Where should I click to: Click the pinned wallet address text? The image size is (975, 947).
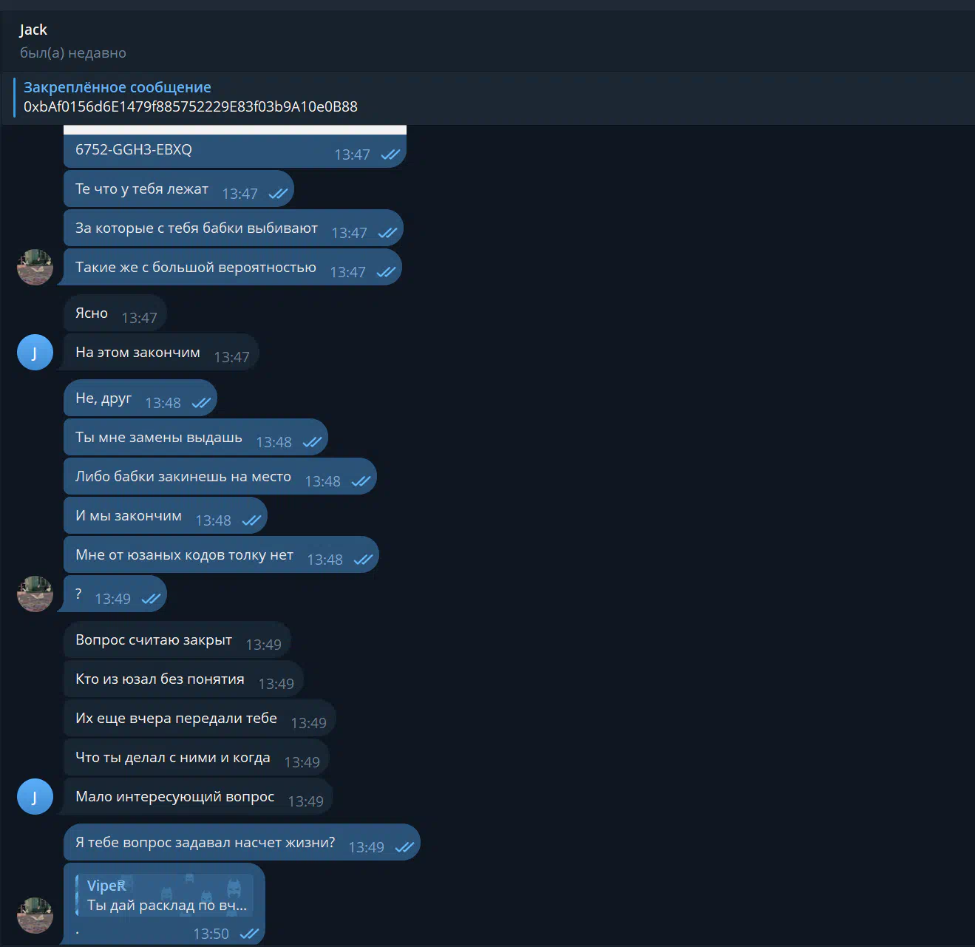point(191,106)
